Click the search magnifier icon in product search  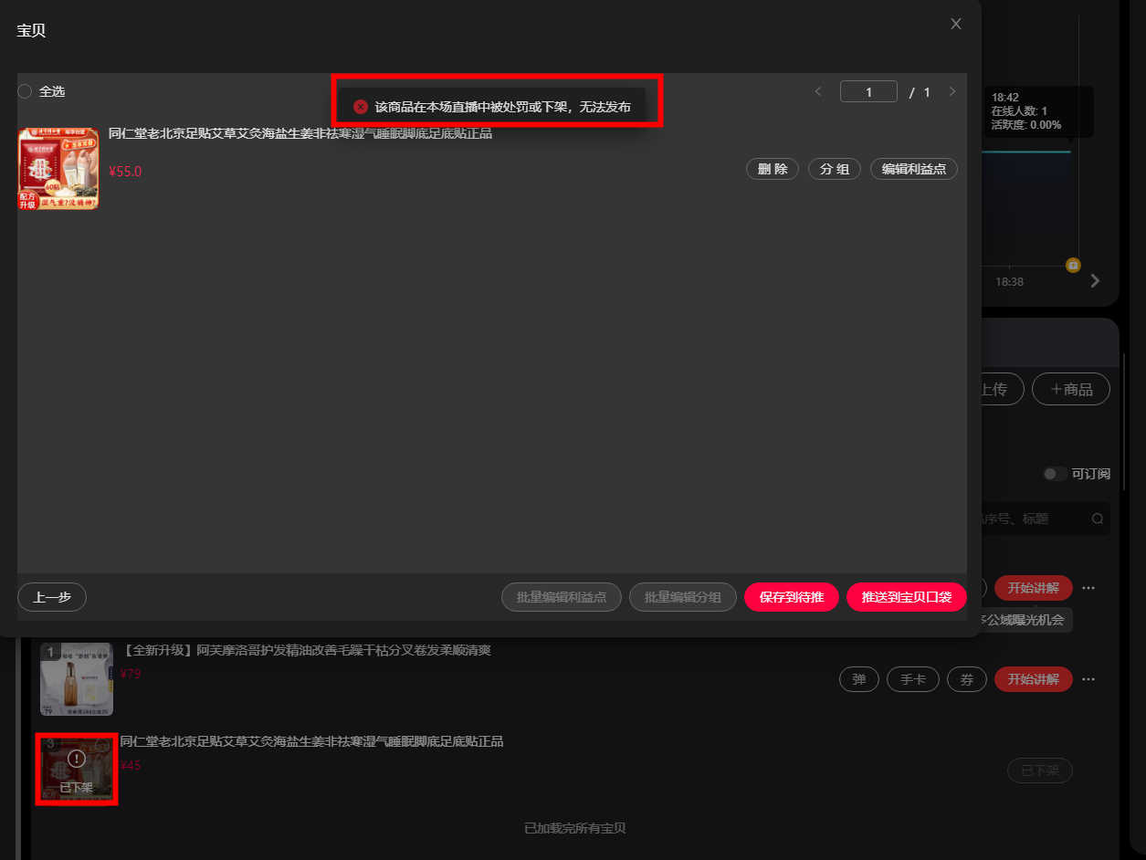[x=1098, y=519]
